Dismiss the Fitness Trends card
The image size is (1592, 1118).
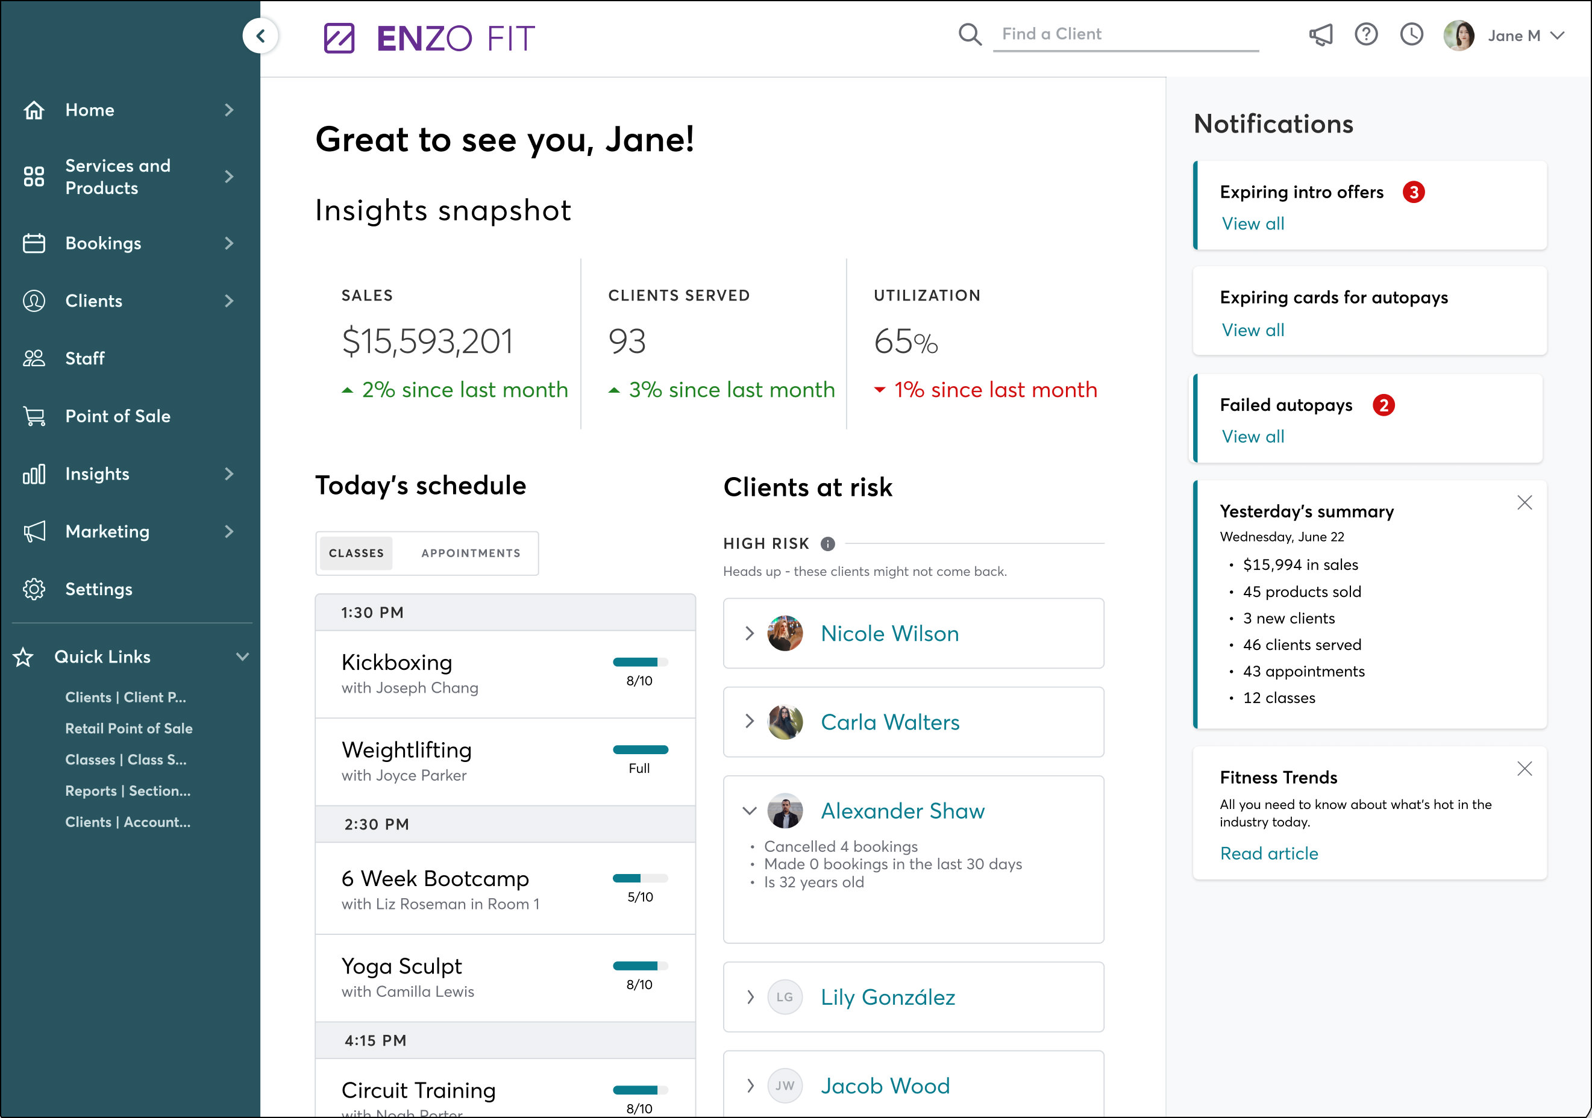(x=1525, y=769)
